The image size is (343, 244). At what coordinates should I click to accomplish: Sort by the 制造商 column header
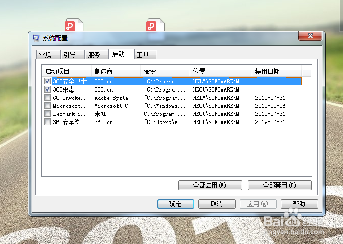(116, 71)
